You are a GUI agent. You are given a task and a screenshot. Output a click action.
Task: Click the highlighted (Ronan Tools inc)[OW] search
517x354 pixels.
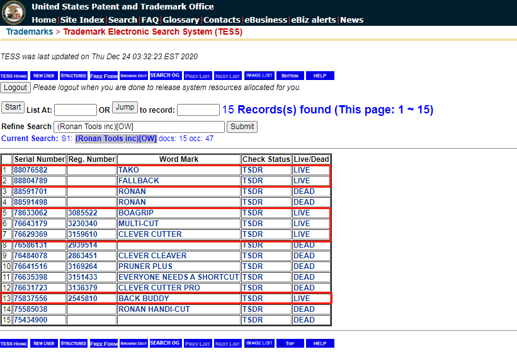click(116, 139)
